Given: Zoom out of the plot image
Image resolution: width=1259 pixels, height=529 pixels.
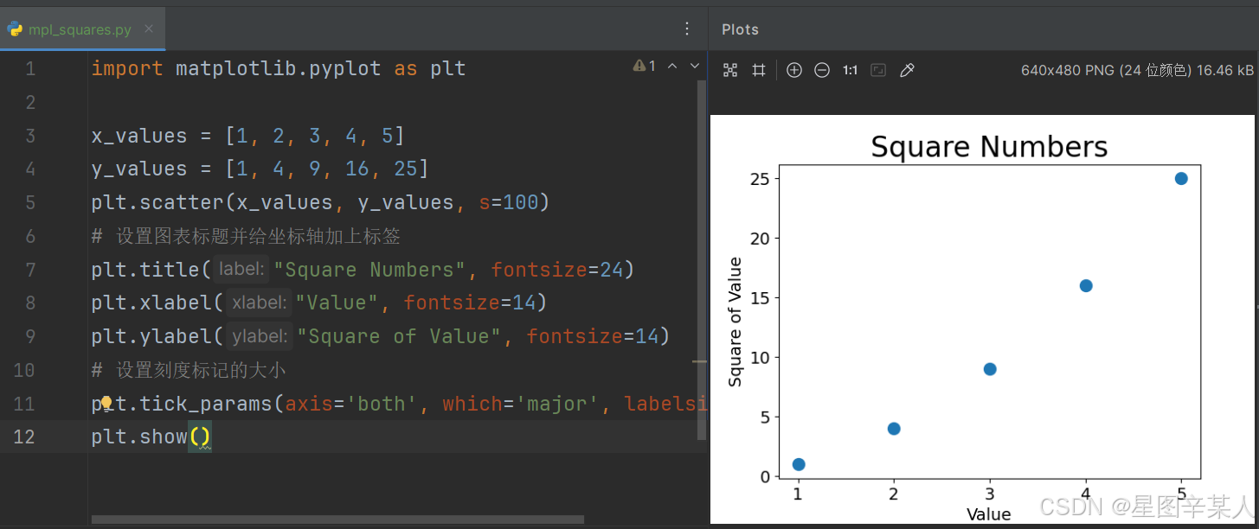Looking at the screenshot, I should (822, 70).
